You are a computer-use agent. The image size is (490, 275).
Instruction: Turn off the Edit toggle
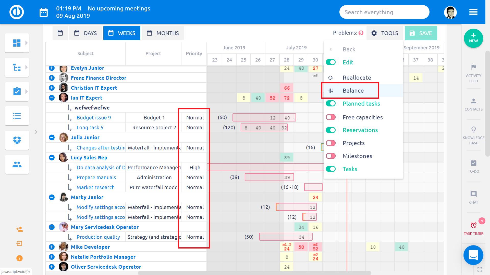(331, 62)
